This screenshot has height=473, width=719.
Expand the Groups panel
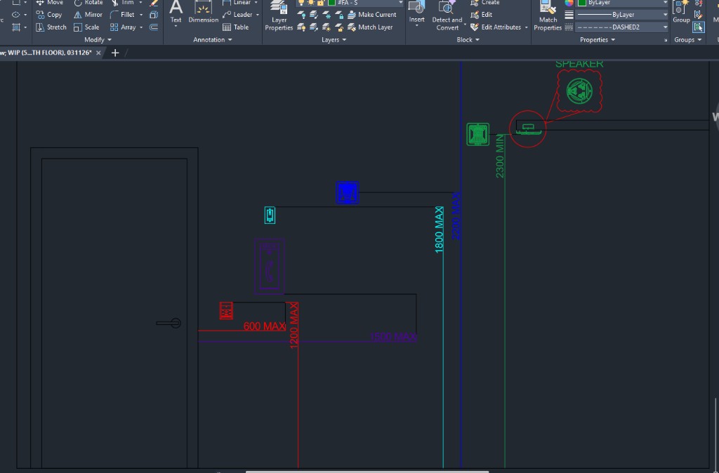(687, 40)
